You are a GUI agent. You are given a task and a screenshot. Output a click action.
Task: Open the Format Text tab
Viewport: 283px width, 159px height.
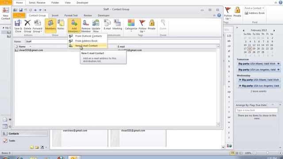click(71, 15)
